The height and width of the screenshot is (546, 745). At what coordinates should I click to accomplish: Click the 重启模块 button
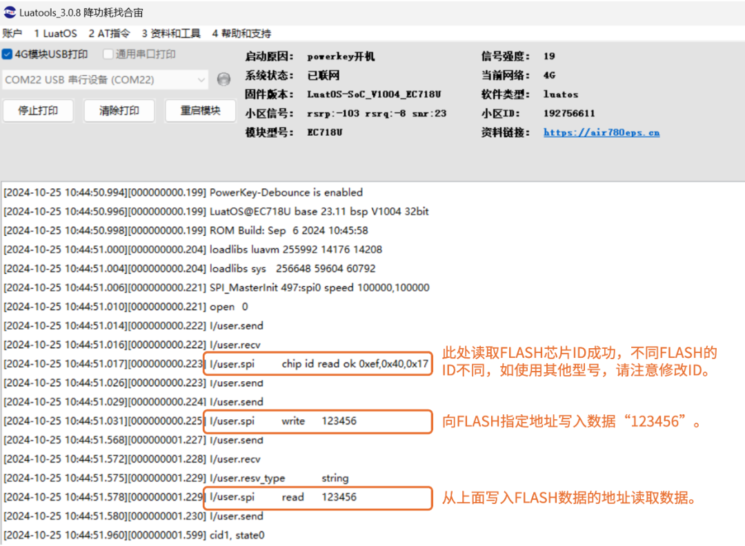pos(200,112)
